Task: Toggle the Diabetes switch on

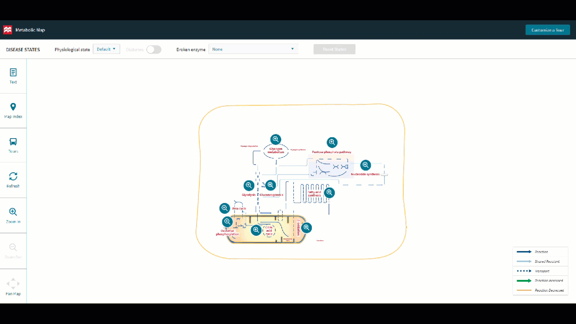Action: click(153, 49)
